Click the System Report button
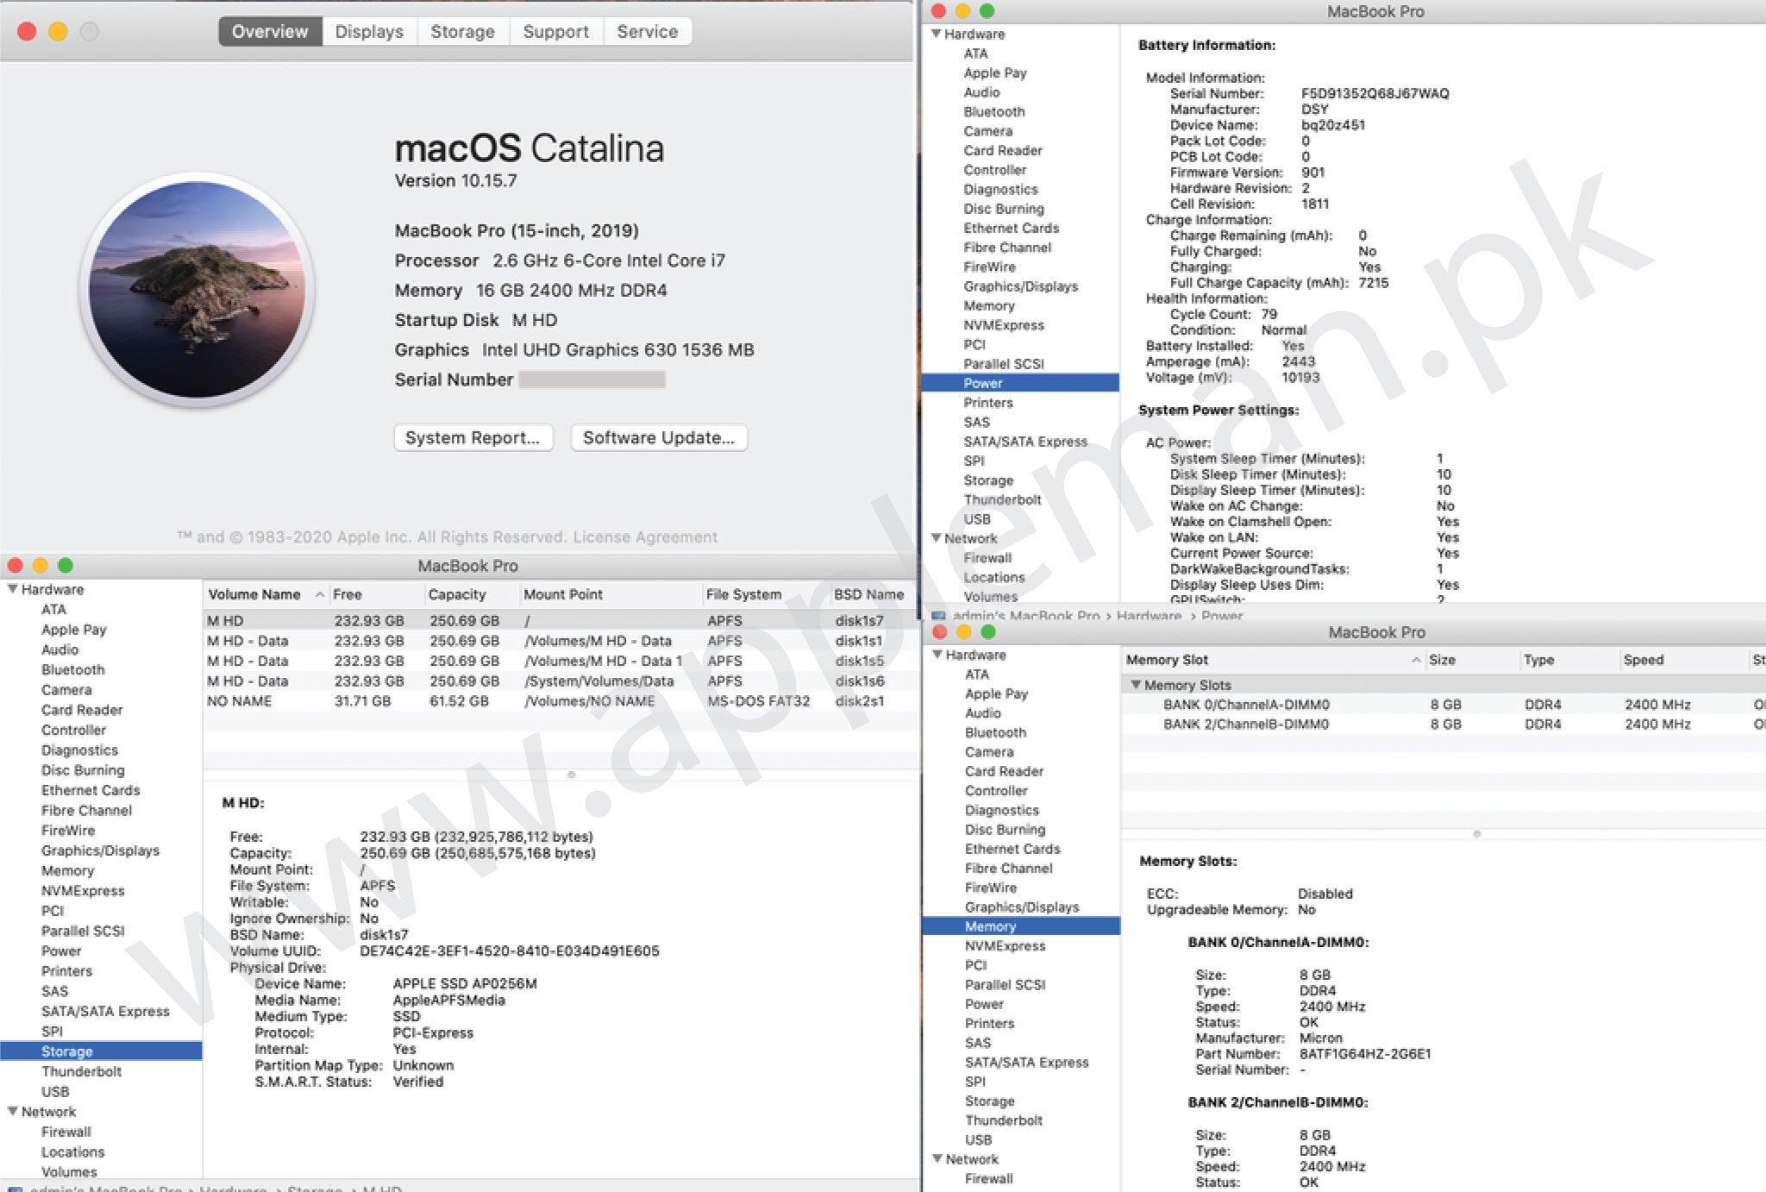The height and width of the screenshot is (1192, 1766). (473, 437)
